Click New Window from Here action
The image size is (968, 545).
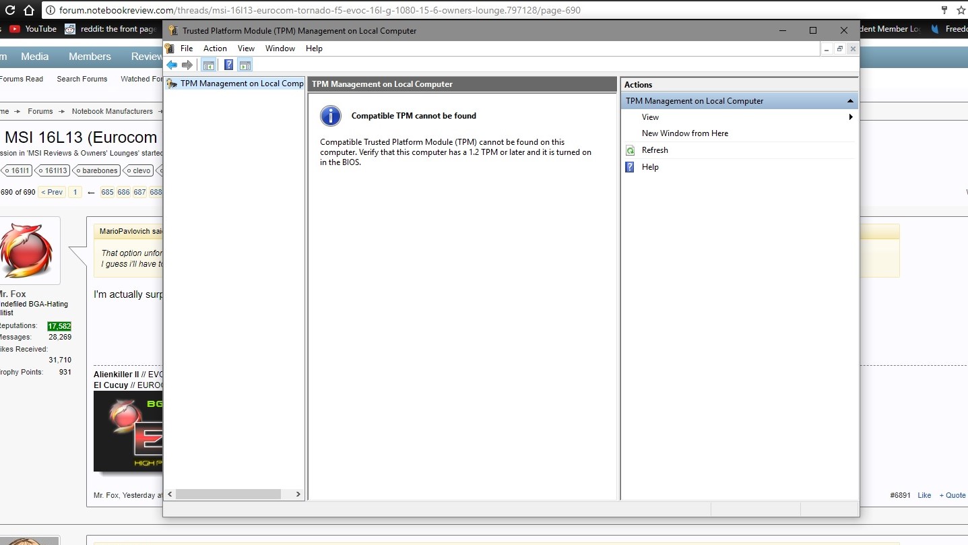pos(684,133)
